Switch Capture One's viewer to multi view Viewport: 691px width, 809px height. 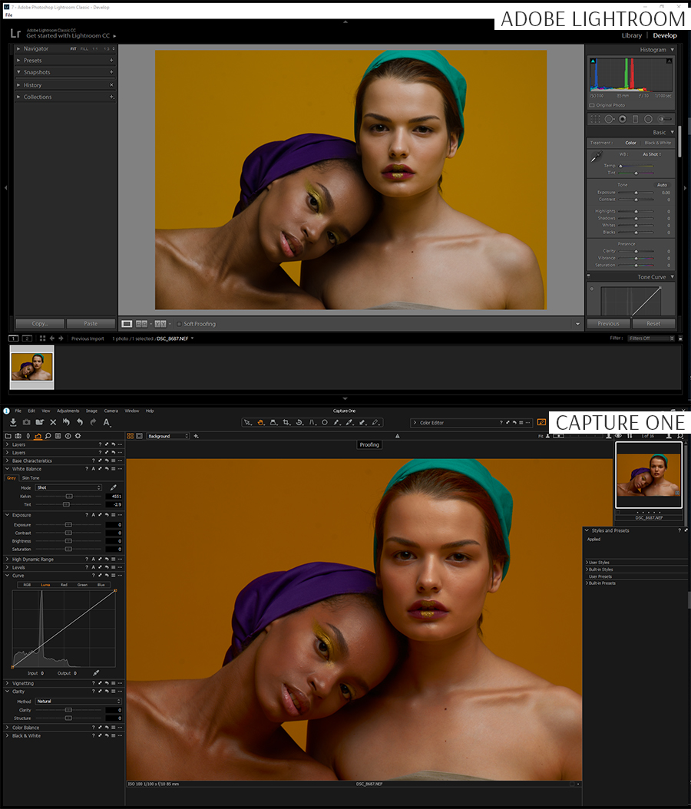pos(131,436)
